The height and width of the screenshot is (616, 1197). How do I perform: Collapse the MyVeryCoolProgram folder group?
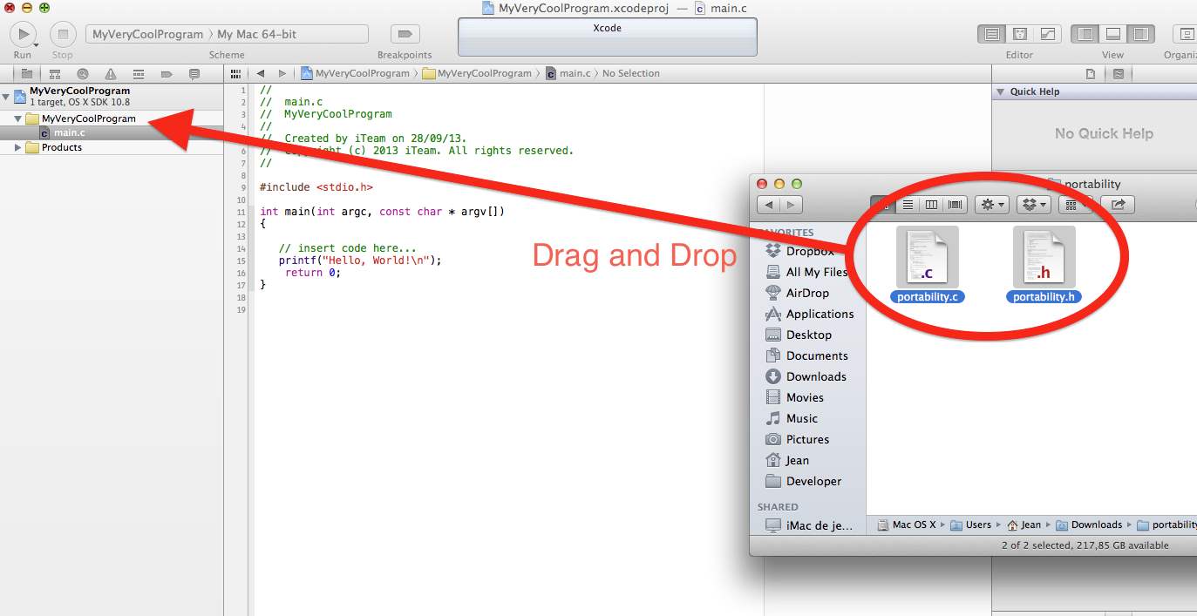tap(17, 118)
